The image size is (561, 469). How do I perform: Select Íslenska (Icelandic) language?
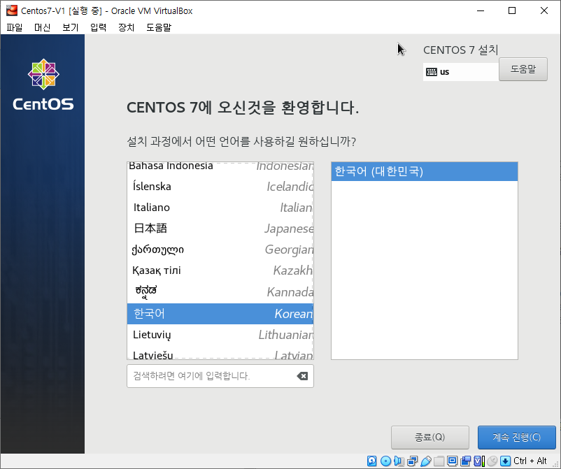[220, 186]
